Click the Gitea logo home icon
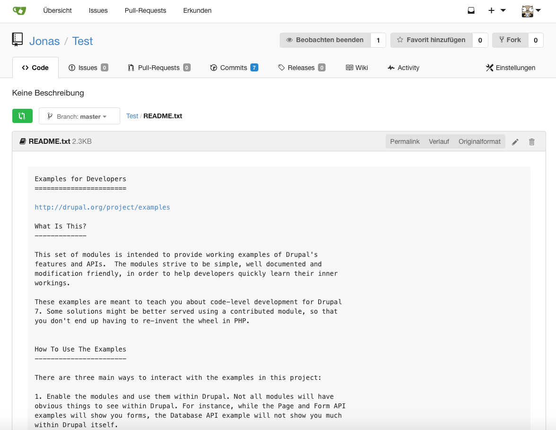 [x=19, y=10]
